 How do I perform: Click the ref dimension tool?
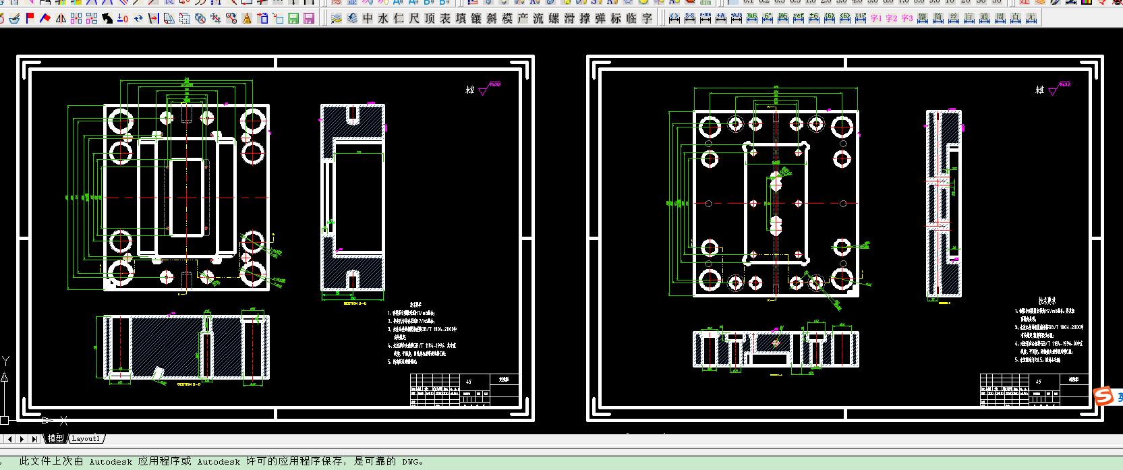pyautogui.click(x=798, y=18)
